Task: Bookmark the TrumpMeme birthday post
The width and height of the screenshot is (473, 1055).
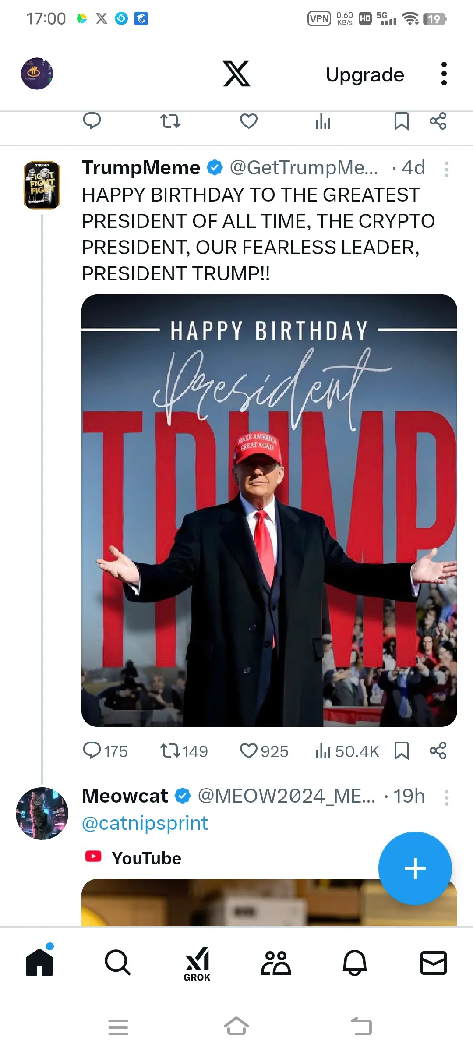Action: [x=401, y=751]
